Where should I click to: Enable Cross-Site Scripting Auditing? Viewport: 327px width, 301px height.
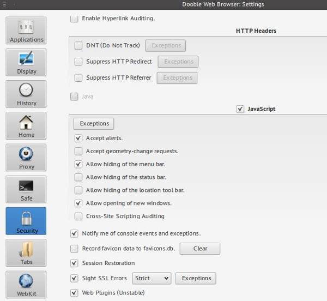click(78, 216)
